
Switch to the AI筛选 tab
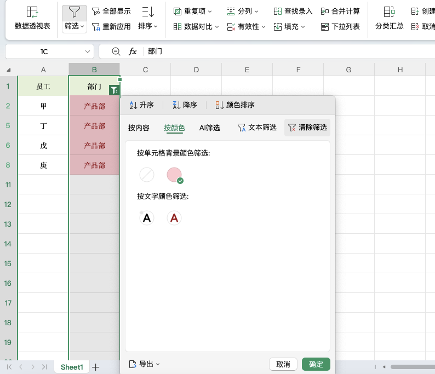coord(209,128)
